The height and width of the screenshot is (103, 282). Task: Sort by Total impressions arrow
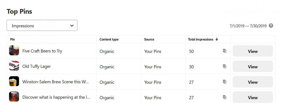click(217, 39)
